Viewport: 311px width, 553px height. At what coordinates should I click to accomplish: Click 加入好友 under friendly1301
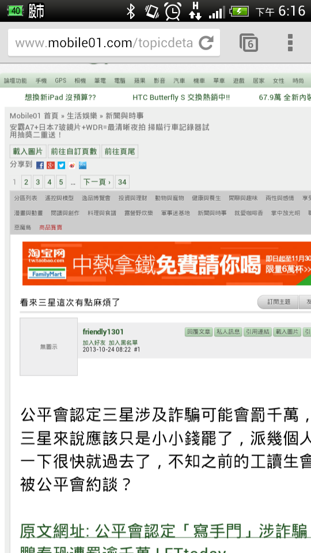point(94,343)
